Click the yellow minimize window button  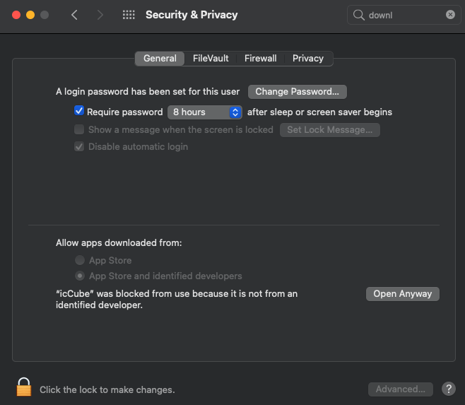(30, 15)
